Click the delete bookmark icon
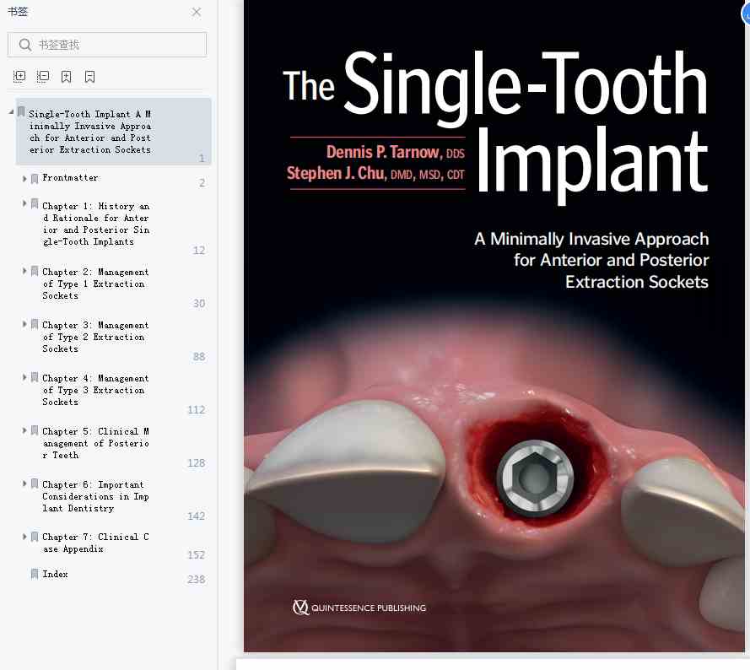 pyautogui.click(x=89, y=77)
